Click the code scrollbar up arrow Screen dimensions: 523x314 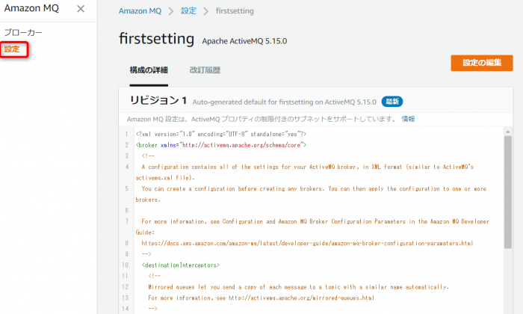point(507,132)
